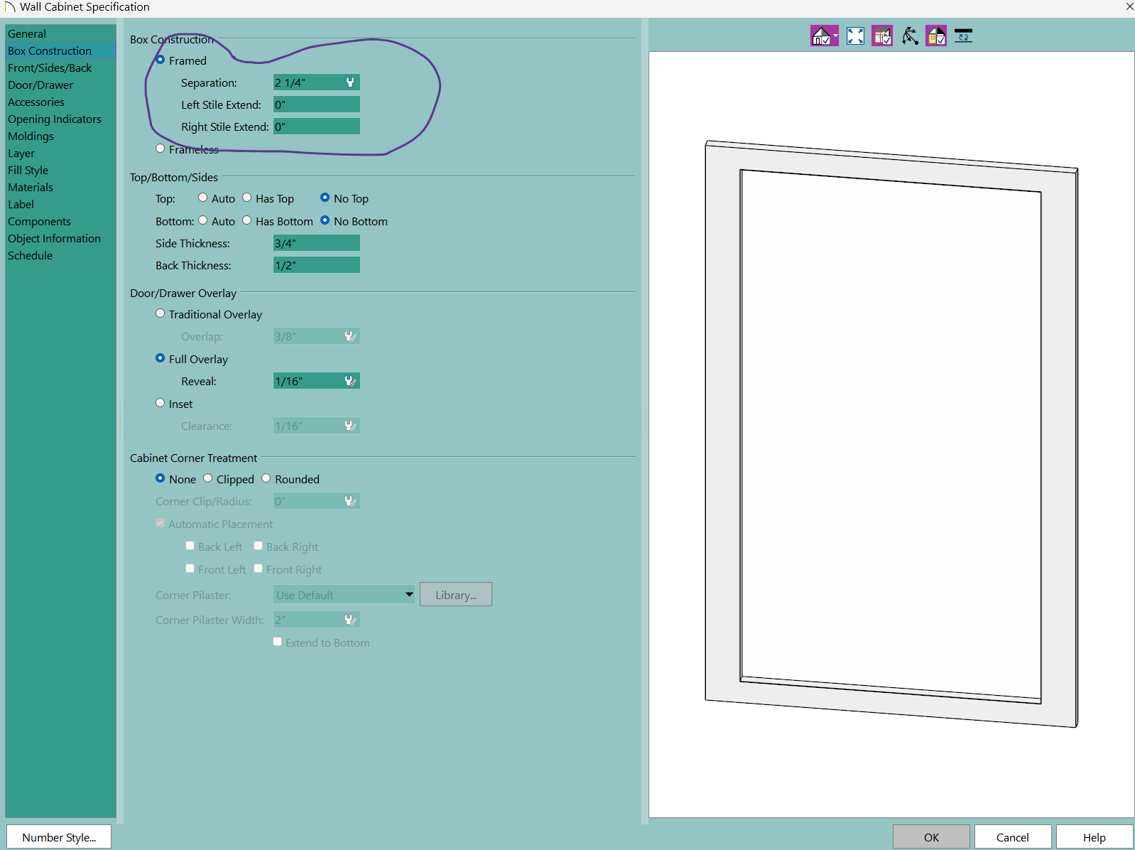The width and height of the screenshot is (1135, 850).
Task: Click the Cancel button
Action: coord(1012,837)
